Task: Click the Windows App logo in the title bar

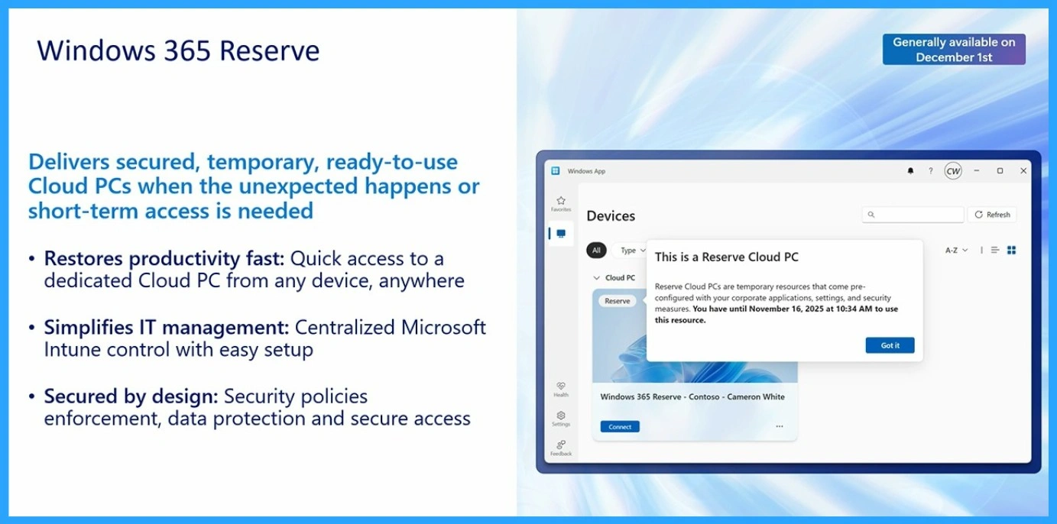Action: 554,170
